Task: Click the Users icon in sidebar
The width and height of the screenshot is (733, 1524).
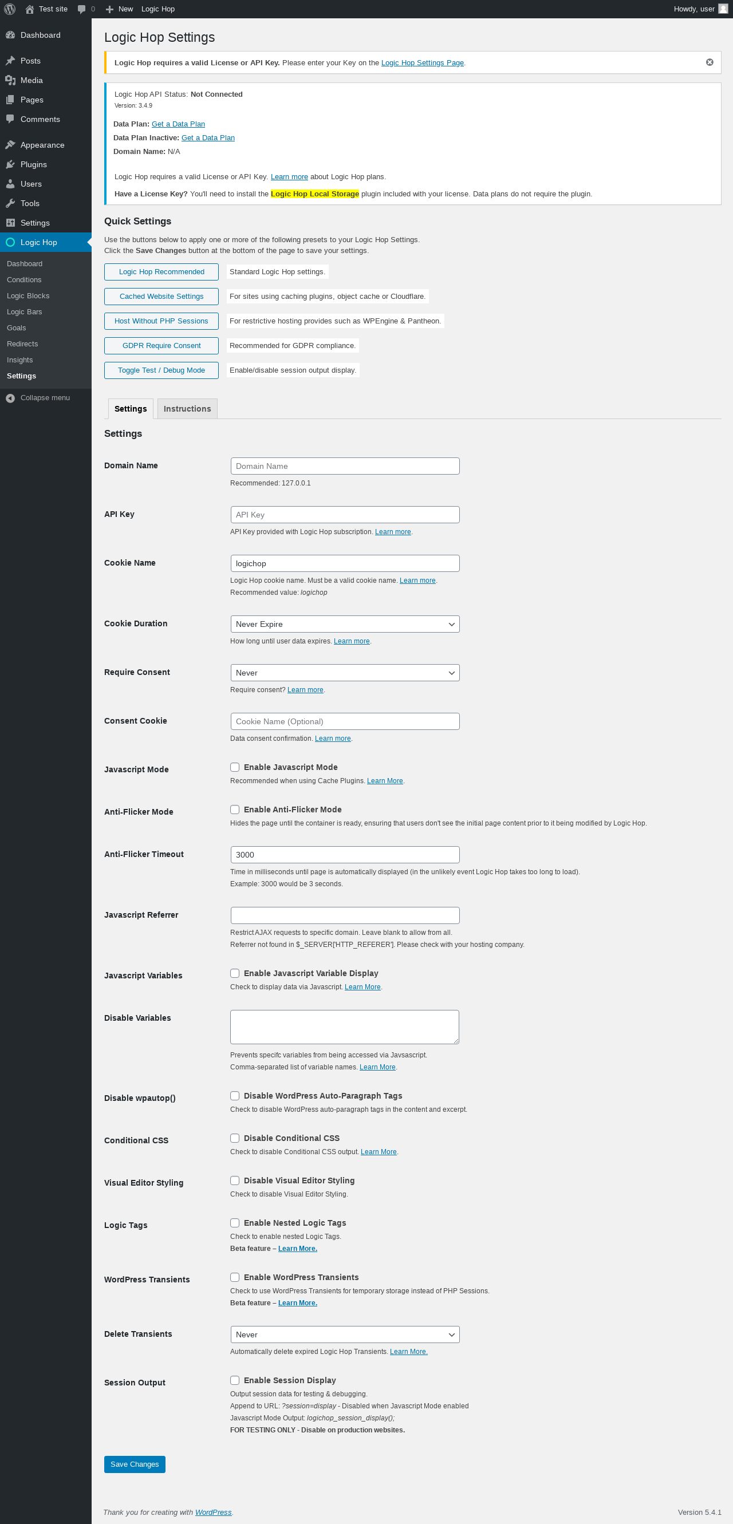Action: 10,184
